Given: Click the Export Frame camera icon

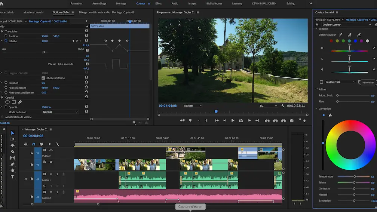Looking at the screenshot, I should 292,120.
